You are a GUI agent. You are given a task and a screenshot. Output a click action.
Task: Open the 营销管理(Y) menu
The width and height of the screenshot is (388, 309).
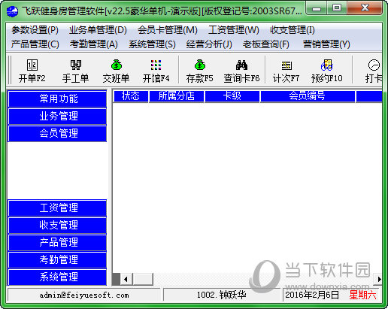click(x=326, y=44)
